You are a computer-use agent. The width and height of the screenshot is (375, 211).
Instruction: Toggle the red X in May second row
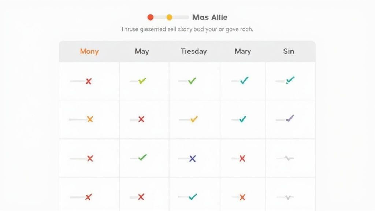tap(141, 119)
